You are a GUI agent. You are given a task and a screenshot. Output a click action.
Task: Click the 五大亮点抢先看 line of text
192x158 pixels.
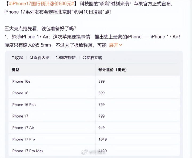point(41,29)
